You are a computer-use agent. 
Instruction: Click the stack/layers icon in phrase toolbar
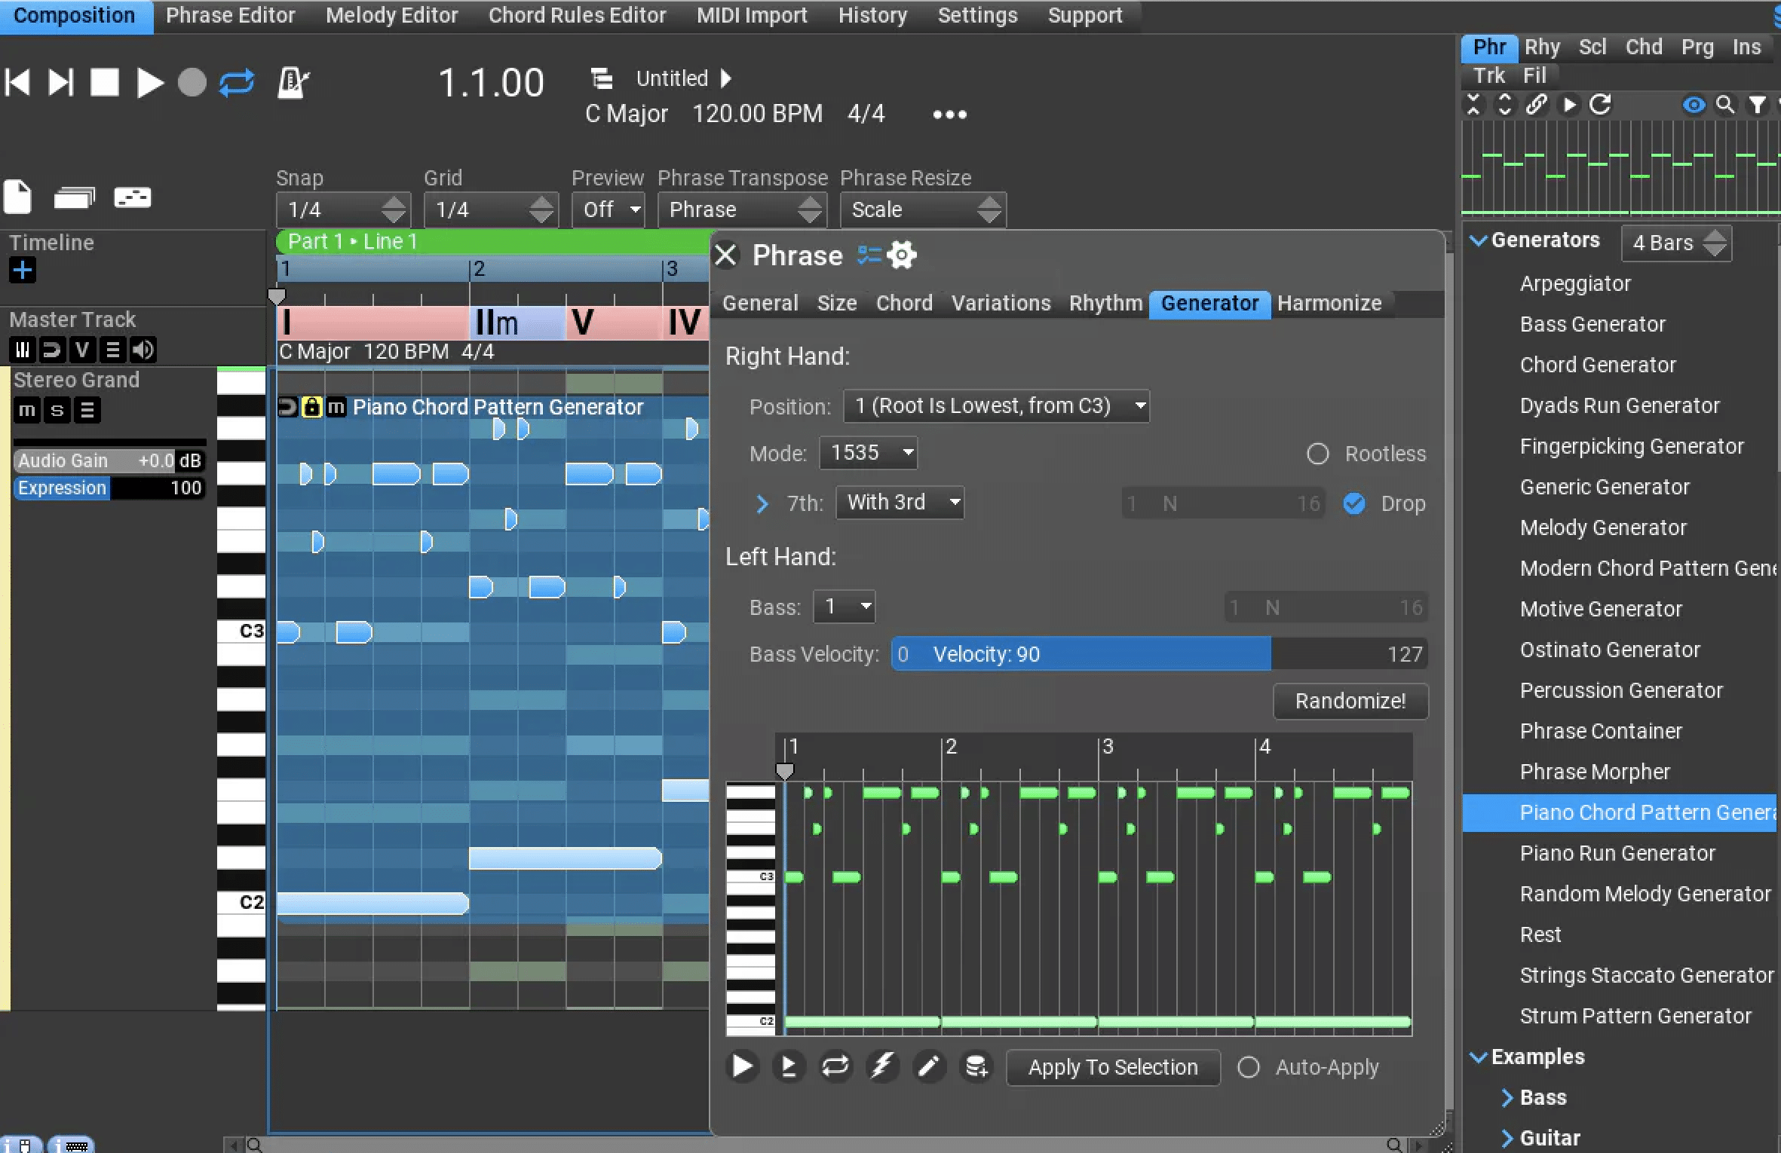(x=975, y=1066)
